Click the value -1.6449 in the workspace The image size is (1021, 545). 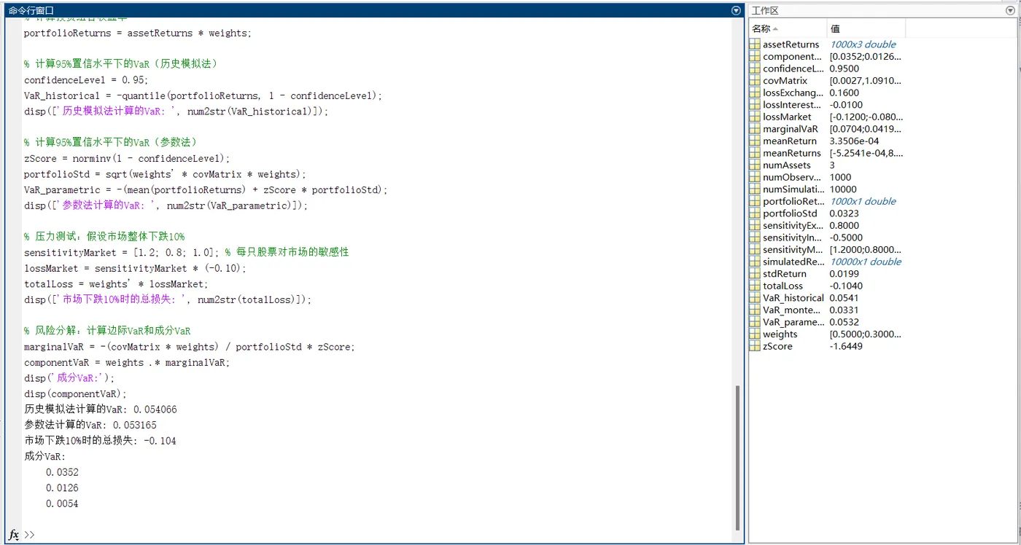pyautogui.click(x=847, y=346)
